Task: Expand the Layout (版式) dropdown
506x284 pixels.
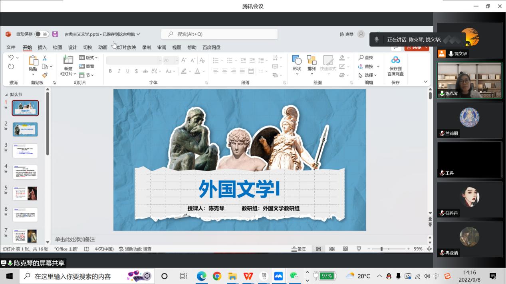Action: tap(89, 58)
